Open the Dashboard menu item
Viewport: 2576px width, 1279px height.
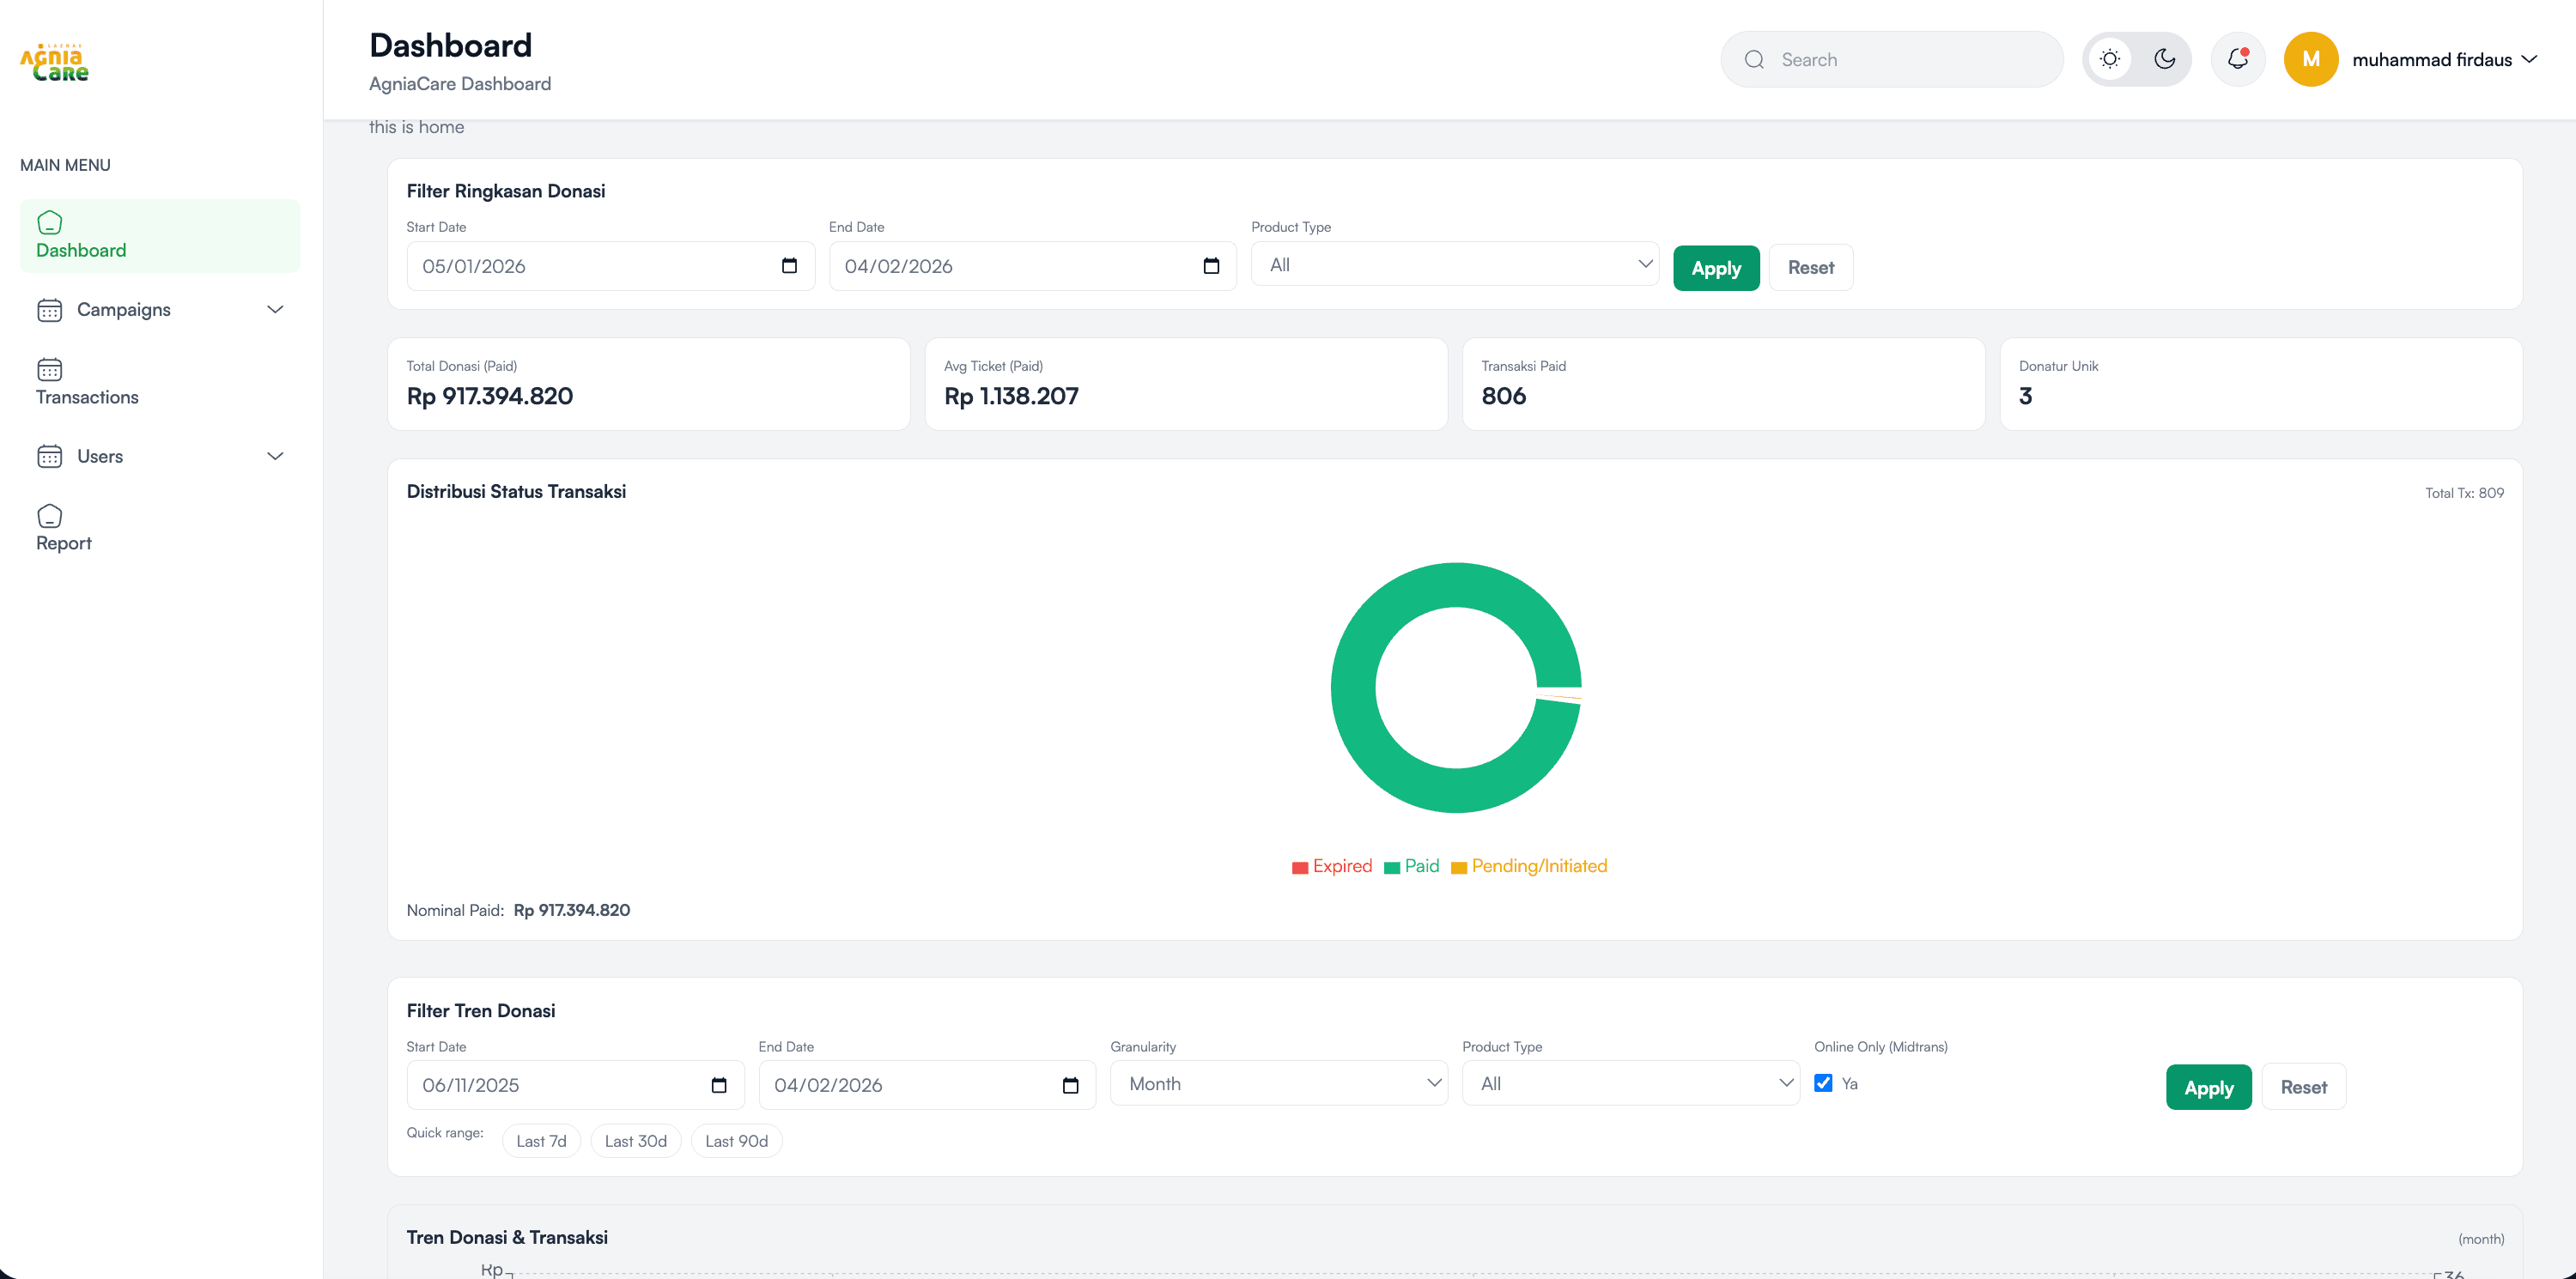160,236
